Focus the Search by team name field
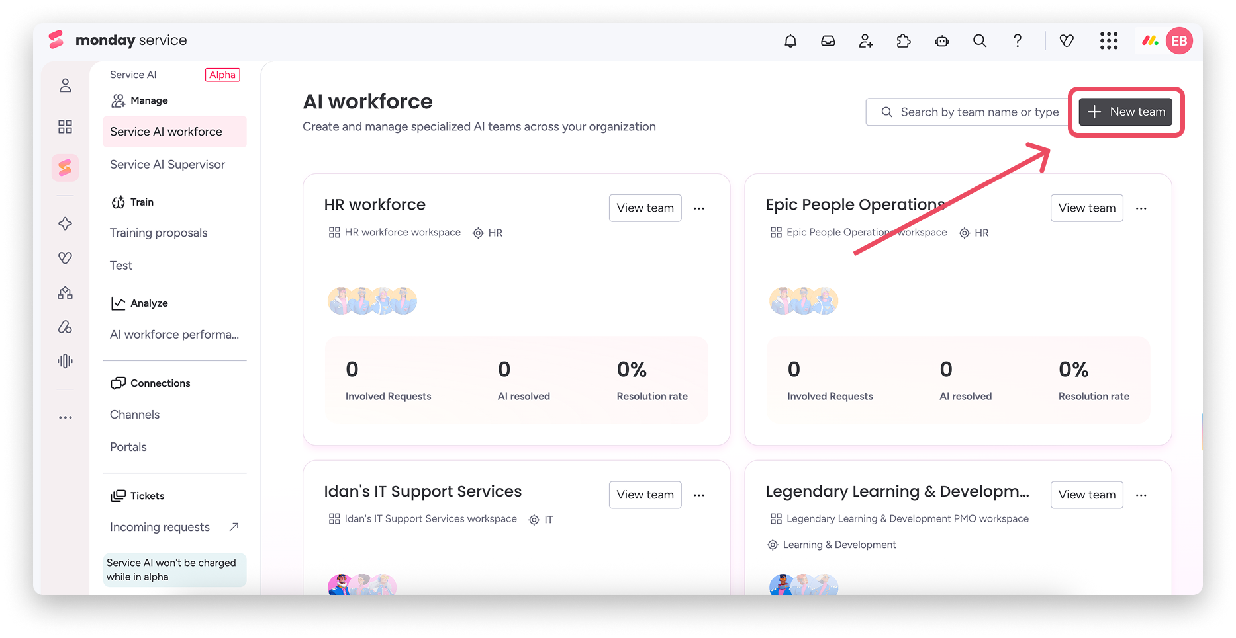This screenshot has width=1236, height=638. tap(970, 112)
